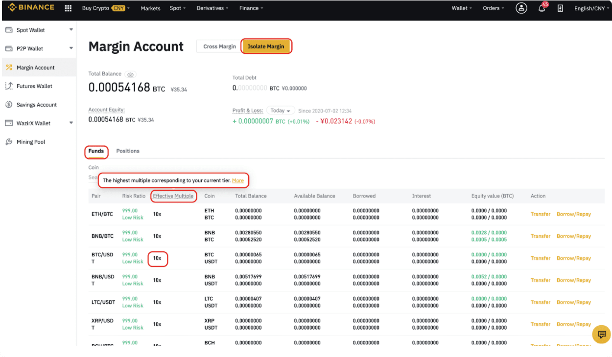Open Mining Pool in the sidebar
This screenshot has width=612, height=357.
(x=38, y=142)
